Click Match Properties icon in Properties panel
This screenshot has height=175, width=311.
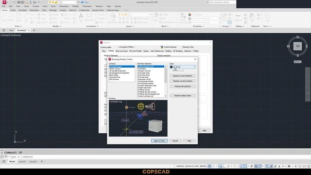tap(183, 18)
